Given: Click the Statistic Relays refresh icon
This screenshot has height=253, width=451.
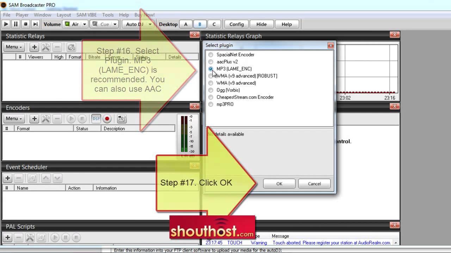Looking at the screenshot, I should click(x=72, y=47).
